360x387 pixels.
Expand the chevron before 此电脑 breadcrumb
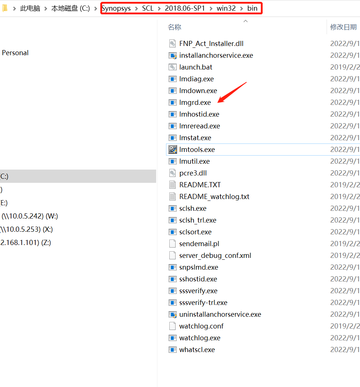coord(14,8)
